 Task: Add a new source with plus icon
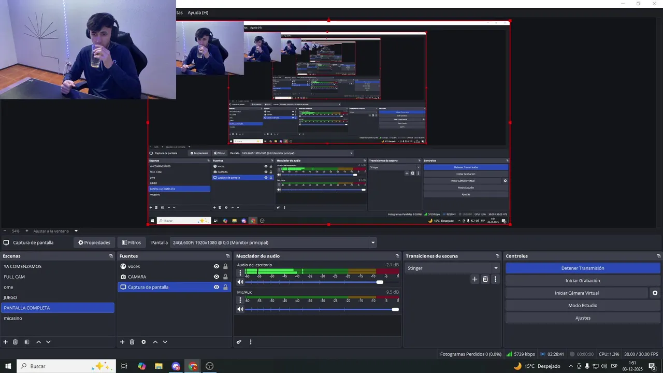122,342
